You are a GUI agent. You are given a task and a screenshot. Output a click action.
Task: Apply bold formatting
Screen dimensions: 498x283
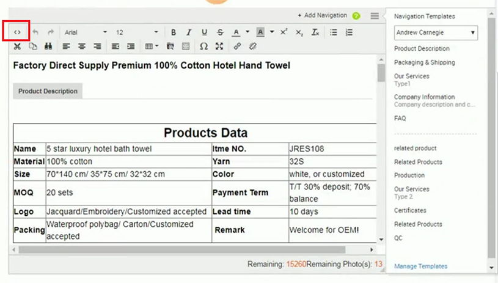[x=174, y=32]
